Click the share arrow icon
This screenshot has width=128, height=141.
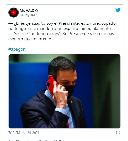click(40, 140)
